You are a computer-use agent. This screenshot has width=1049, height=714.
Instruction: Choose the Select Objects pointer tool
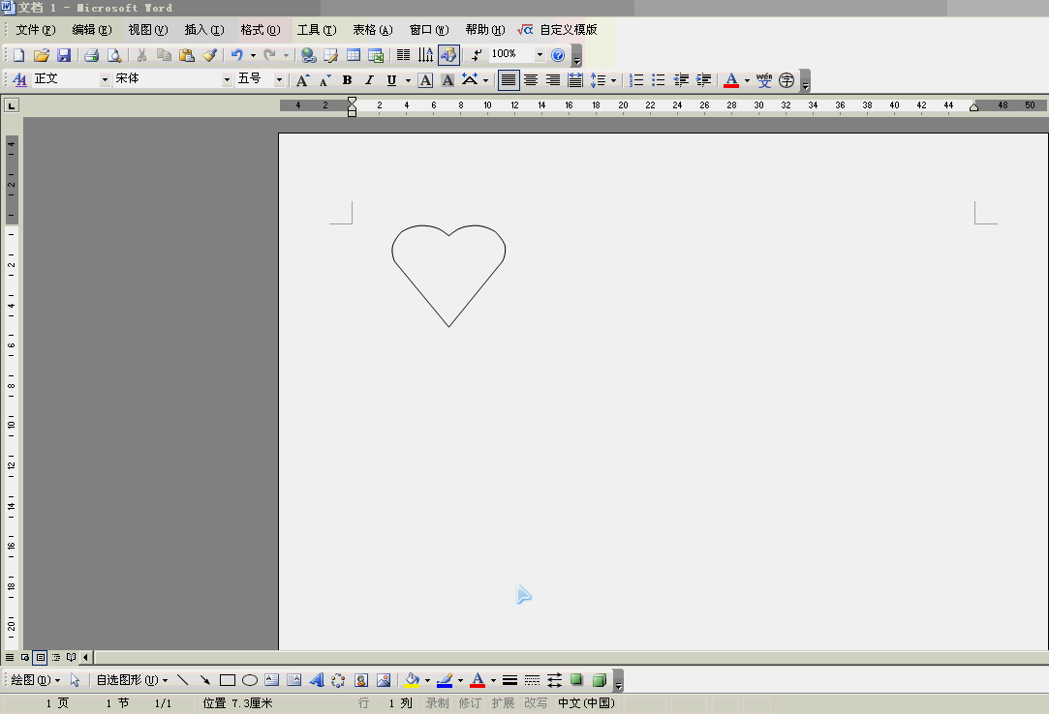pos(75,680)
